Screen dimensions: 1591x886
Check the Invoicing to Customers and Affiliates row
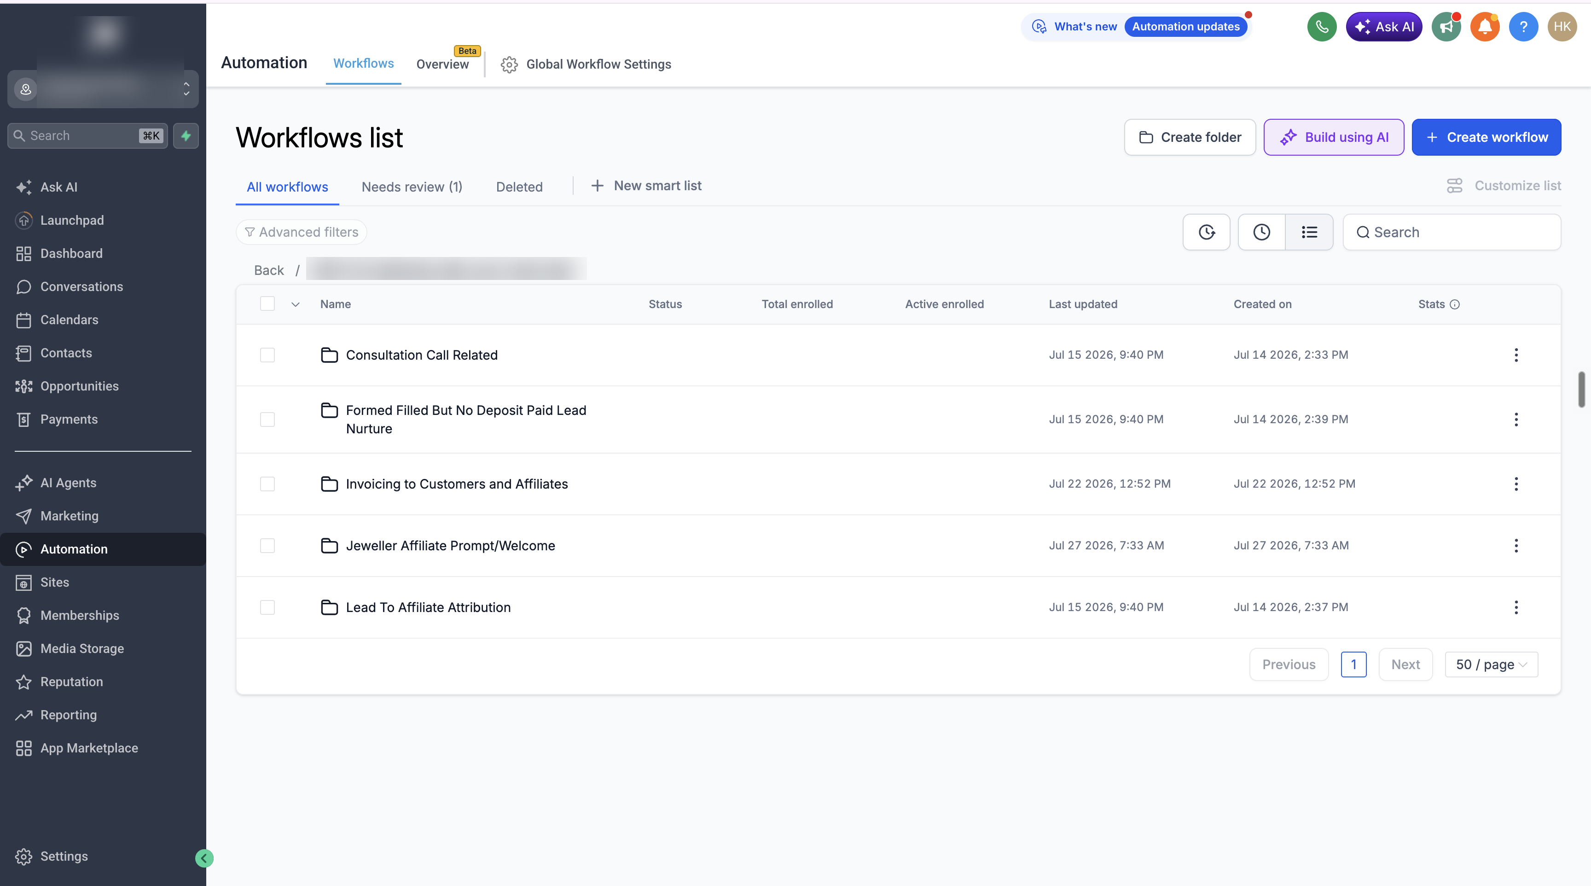(267, 484)
